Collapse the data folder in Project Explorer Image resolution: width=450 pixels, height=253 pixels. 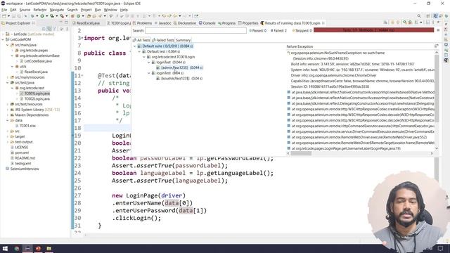tap(8, 120)
